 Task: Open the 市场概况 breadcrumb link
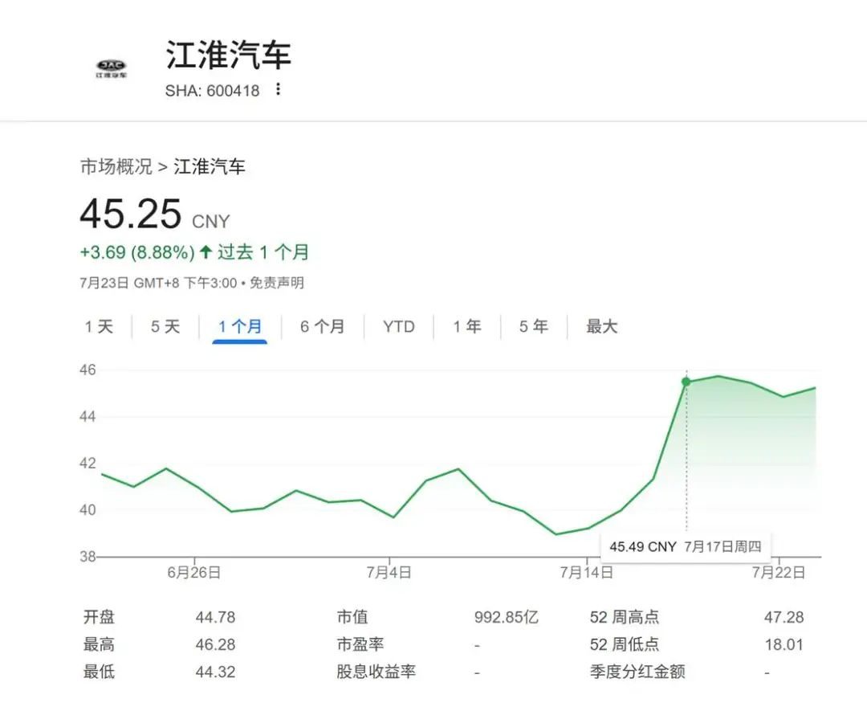point(116,166)
